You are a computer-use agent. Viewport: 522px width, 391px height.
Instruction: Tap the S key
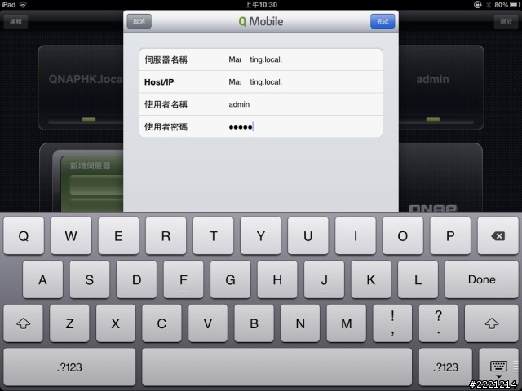pyautogui.click(x=90, y=279)
